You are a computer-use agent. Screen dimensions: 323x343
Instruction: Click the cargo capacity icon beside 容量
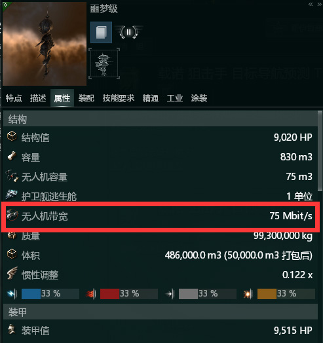click(x=12, y=156)
